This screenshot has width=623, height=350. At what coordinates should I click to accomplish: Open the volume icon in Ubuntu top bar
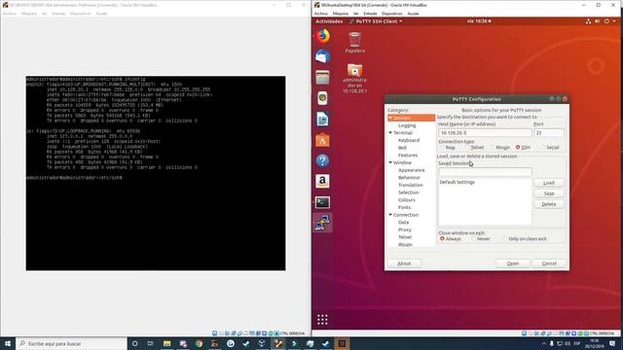pos(597,21)
